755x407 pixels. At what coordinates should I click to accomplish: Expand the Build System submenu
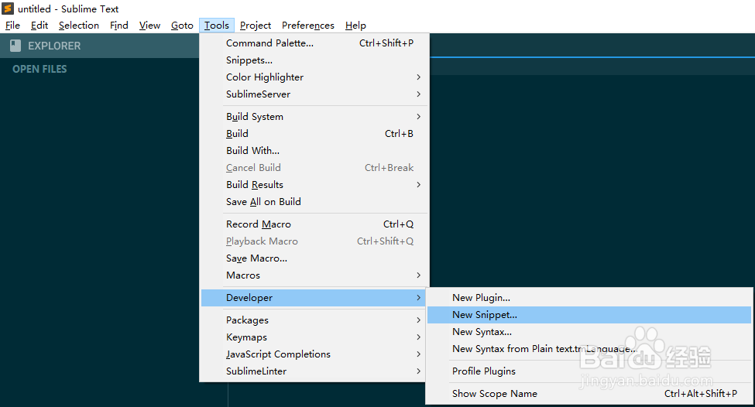click(x=314, y=116)
